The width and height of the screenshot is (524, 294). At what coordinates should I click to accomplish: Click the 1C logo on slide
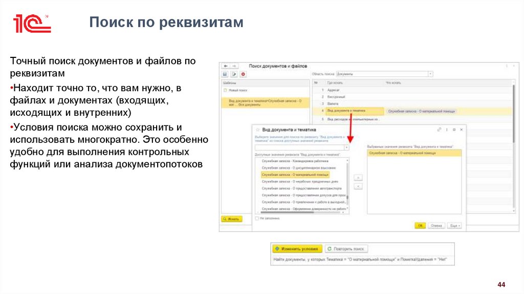32,24
